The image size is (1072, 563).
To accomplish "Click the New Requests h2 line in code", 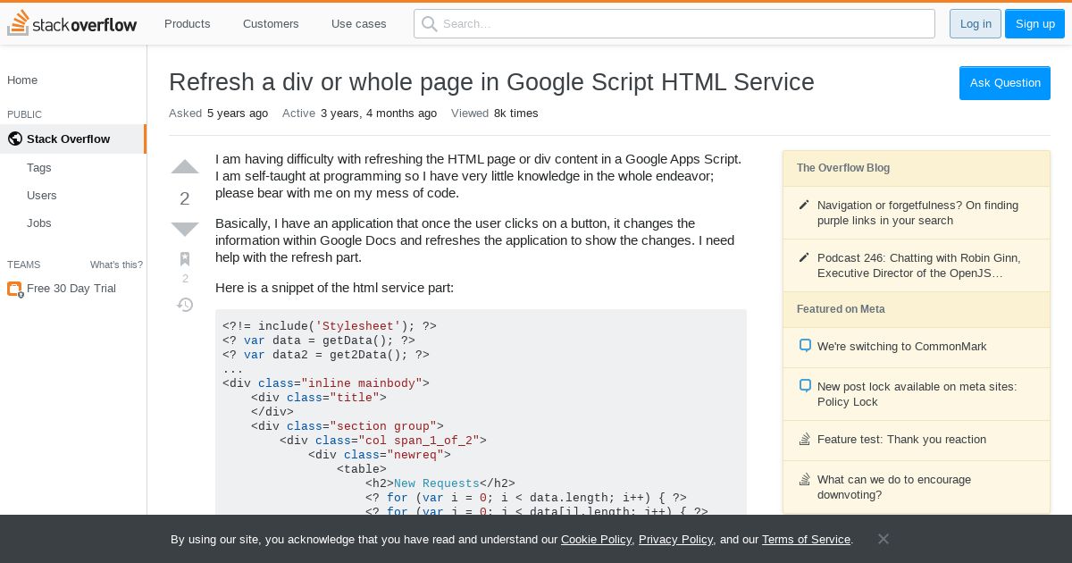I will pyautogui.click(x=440, y=483).
